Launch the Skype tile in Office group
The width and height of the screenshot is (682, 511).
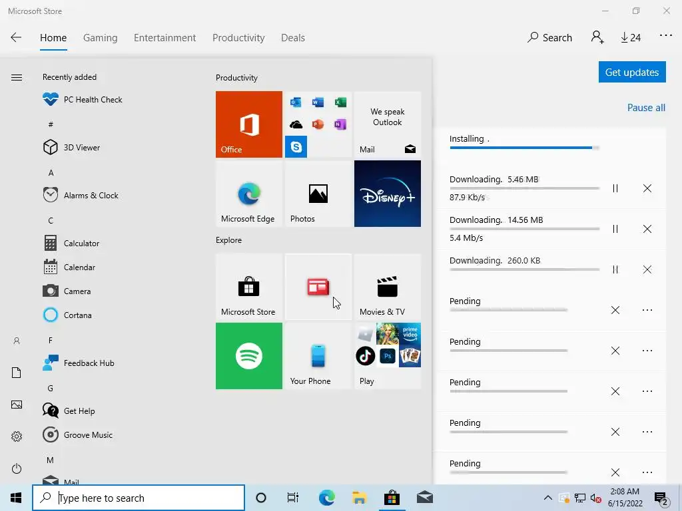(x=296, y=147)
